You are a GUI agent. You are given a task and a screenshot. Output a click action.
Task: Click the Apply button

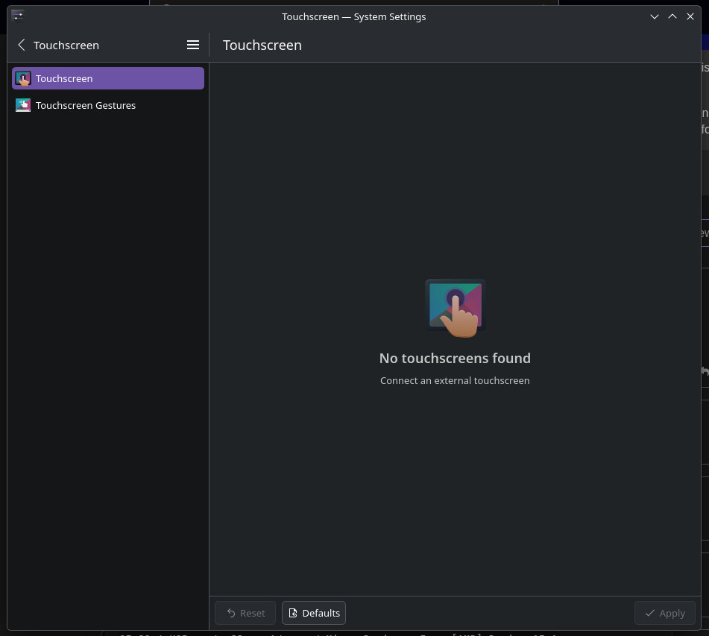(665, 613)
